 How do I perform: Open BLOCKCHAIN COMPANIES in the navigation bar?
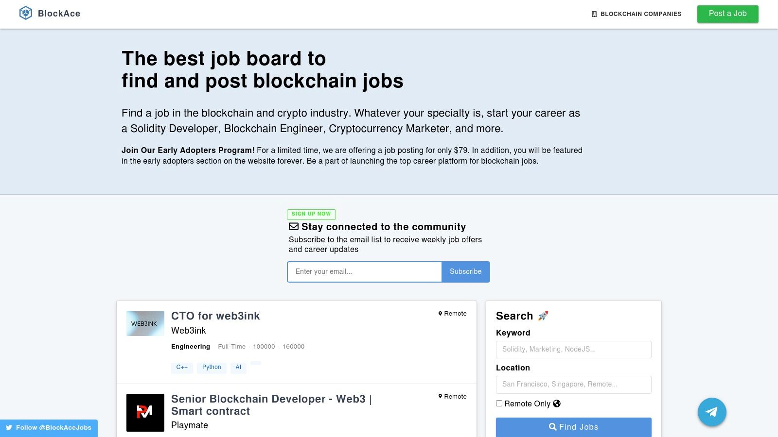(x=641, y=14)
